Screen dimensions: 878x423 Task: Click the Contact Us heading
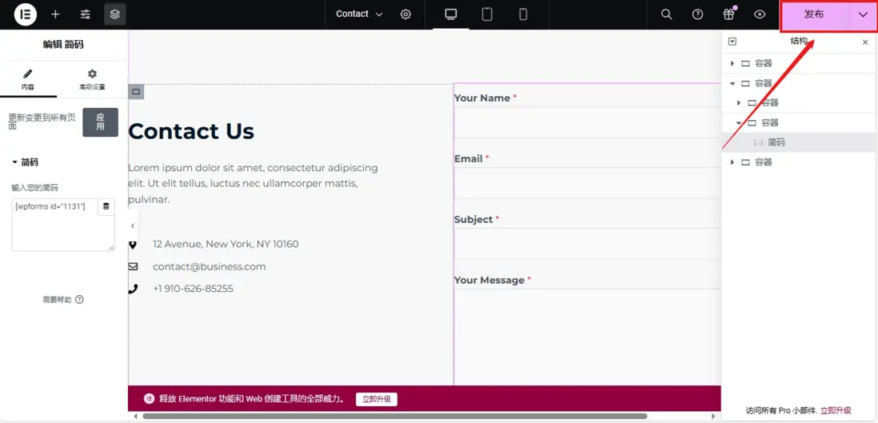click(x=191, y=131)
